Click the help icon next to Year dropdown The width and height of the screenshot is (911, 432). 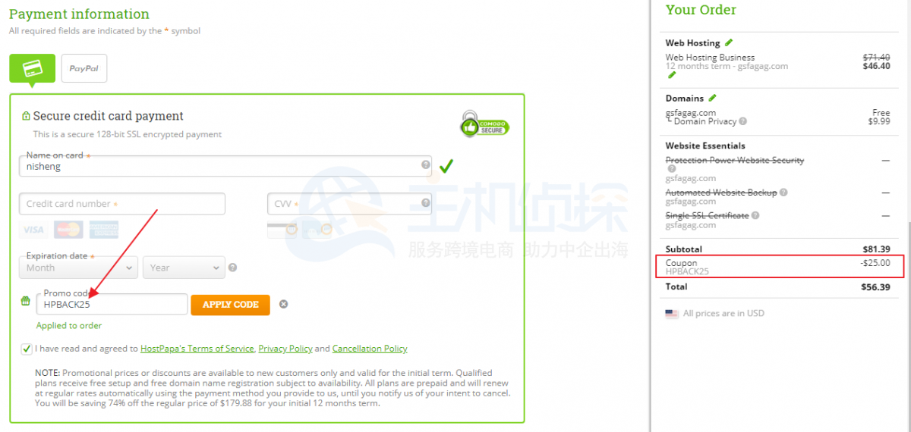point(232,268)
